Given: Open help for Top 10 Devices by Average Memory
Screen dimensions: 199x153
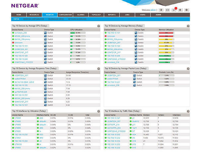Looking at the screenshot, I should [x=188, y=26].
